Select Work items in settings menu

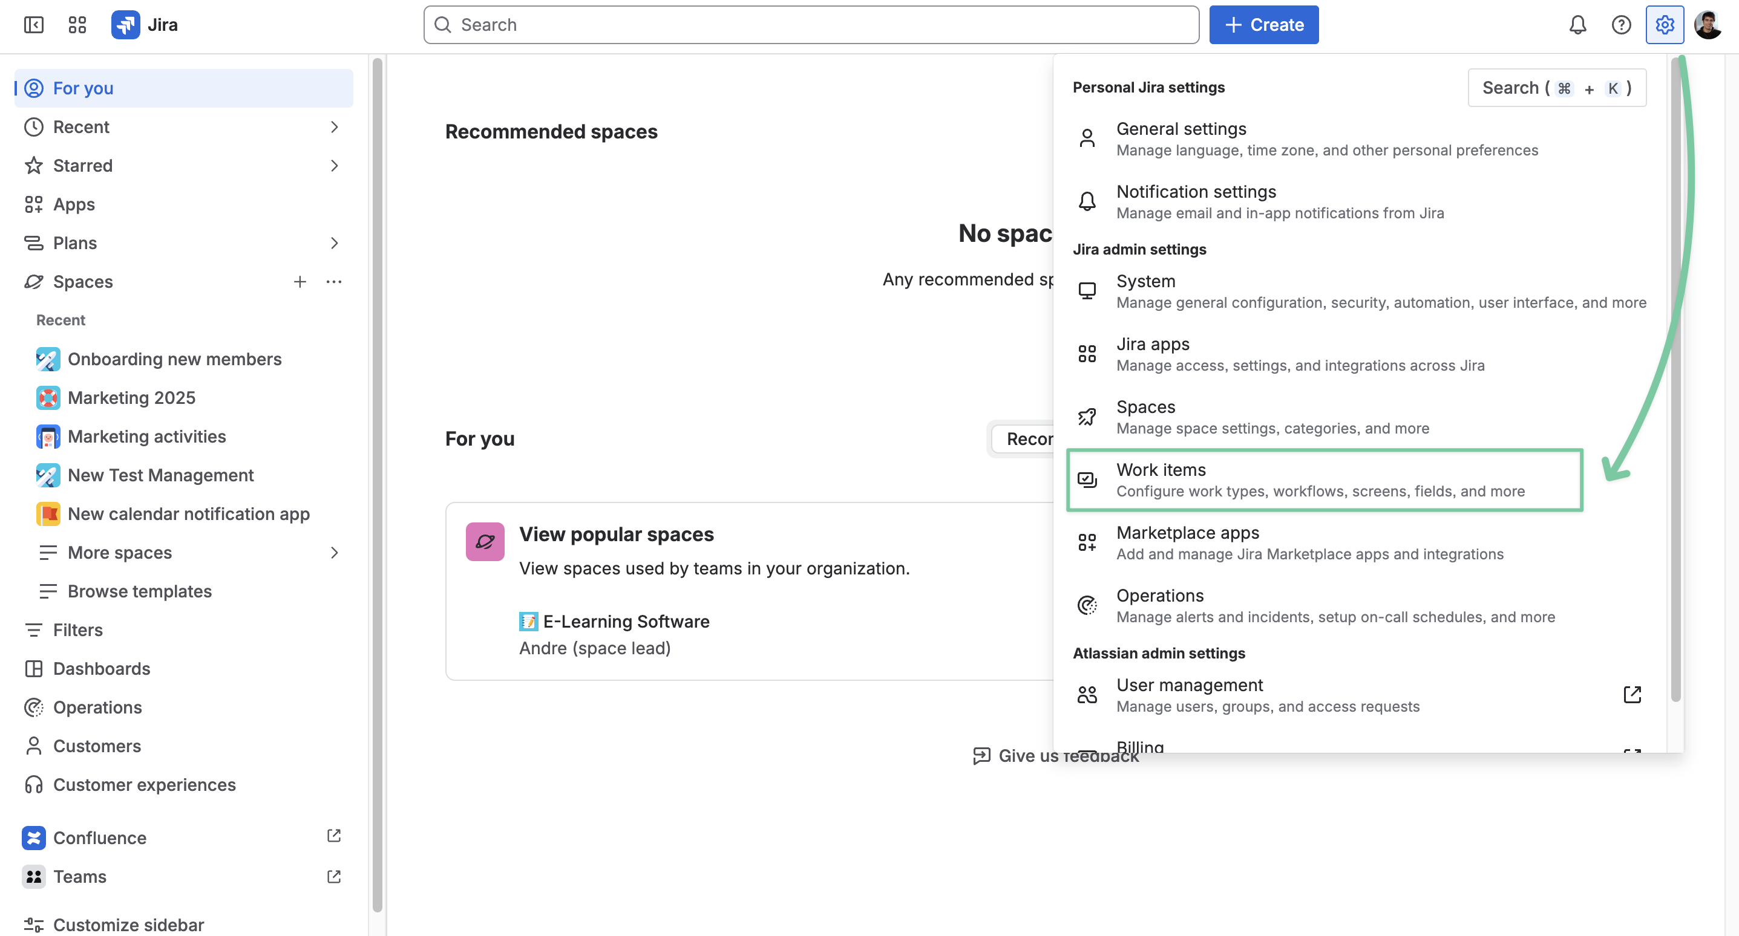[x=1325, y=480]
